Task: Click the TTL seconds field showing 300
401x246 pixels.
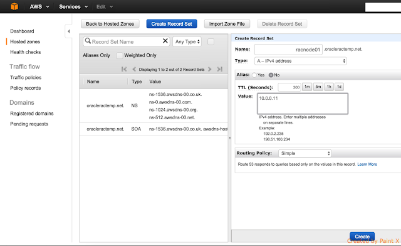Action: coord(289,87)
